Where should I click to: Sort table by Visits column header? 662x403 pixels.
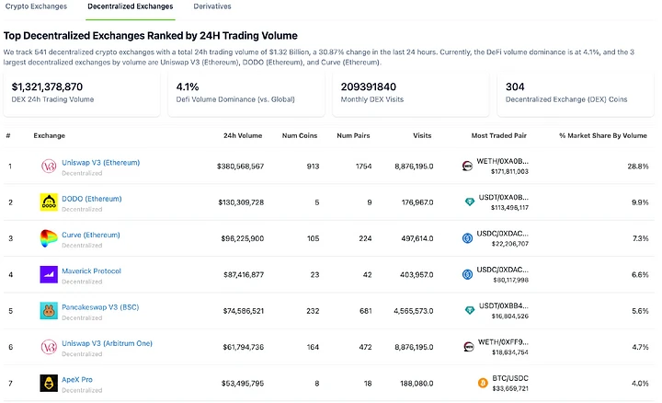[x=422, y=135]
